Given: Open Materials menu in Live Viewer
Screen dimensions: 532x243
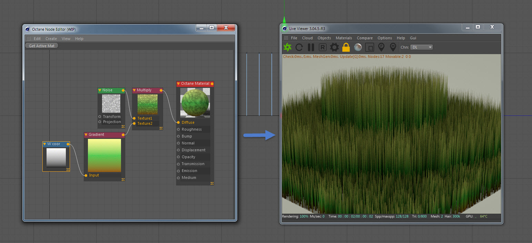Looking at the screenshot, I should coord(344,38).
